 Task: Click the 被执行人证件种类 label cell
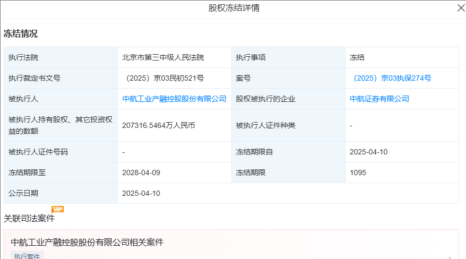pyautogui.click(x=288, y=125)
